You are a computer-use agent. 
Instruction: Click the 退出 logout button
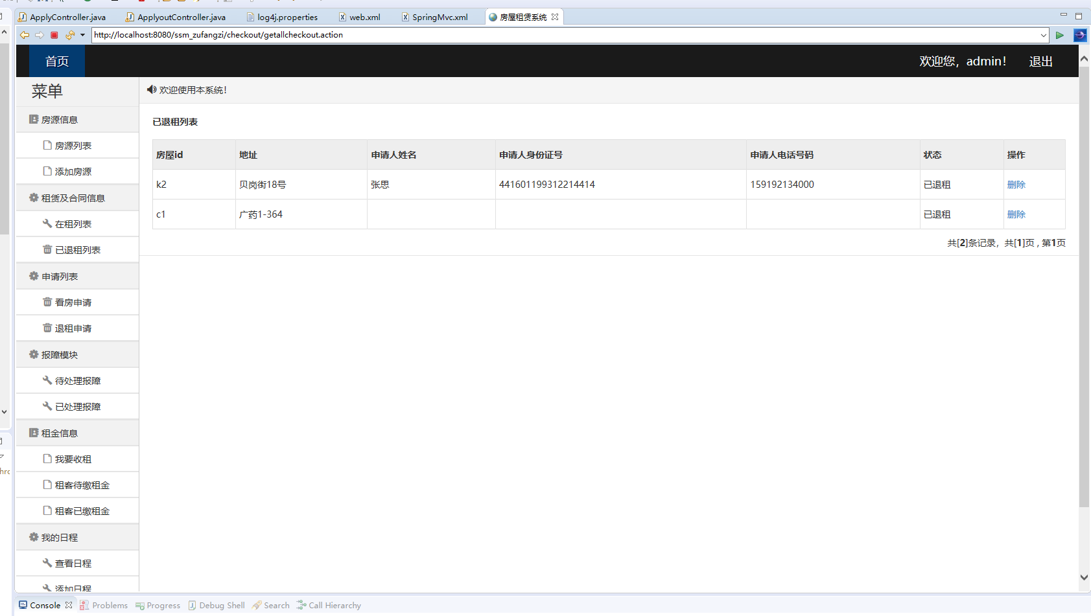coord(1040,61)
